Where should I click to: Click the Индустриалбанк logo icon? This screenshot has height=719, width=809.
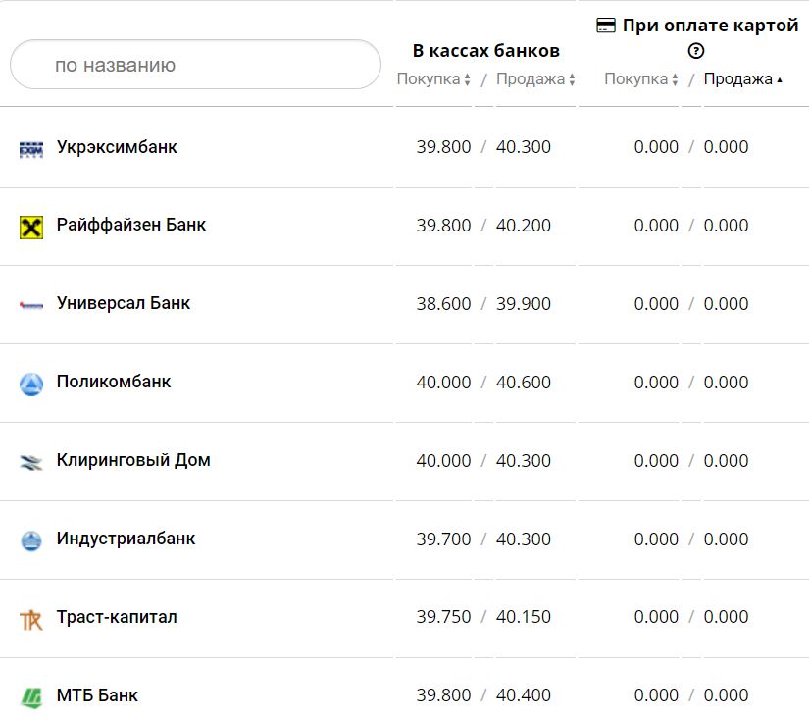click(x=31, y=540)
